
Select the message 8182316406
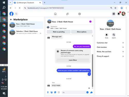point(56,85)
